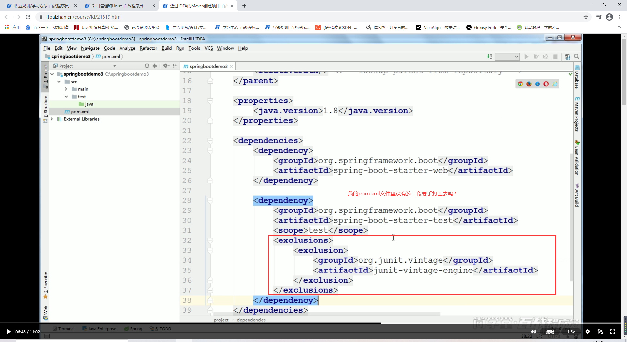Image resolution: width=627 pixels, height=342 pixels.
Task: Open run configuration dropdown
Action: pyautogui.click(x=507, y=57)
